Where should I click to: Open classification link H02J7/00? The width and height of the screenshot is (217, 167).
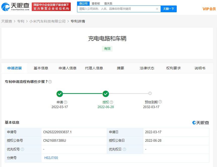[x=51, y=158]
